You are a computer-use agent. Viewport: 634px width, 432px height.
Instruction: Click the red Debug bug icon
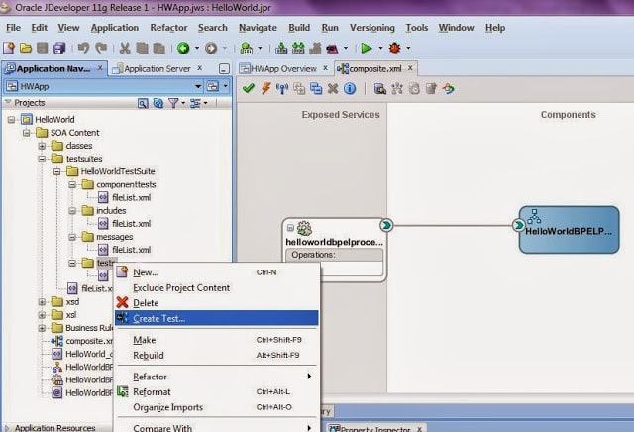pyautogui.click(x=394, y=49)
